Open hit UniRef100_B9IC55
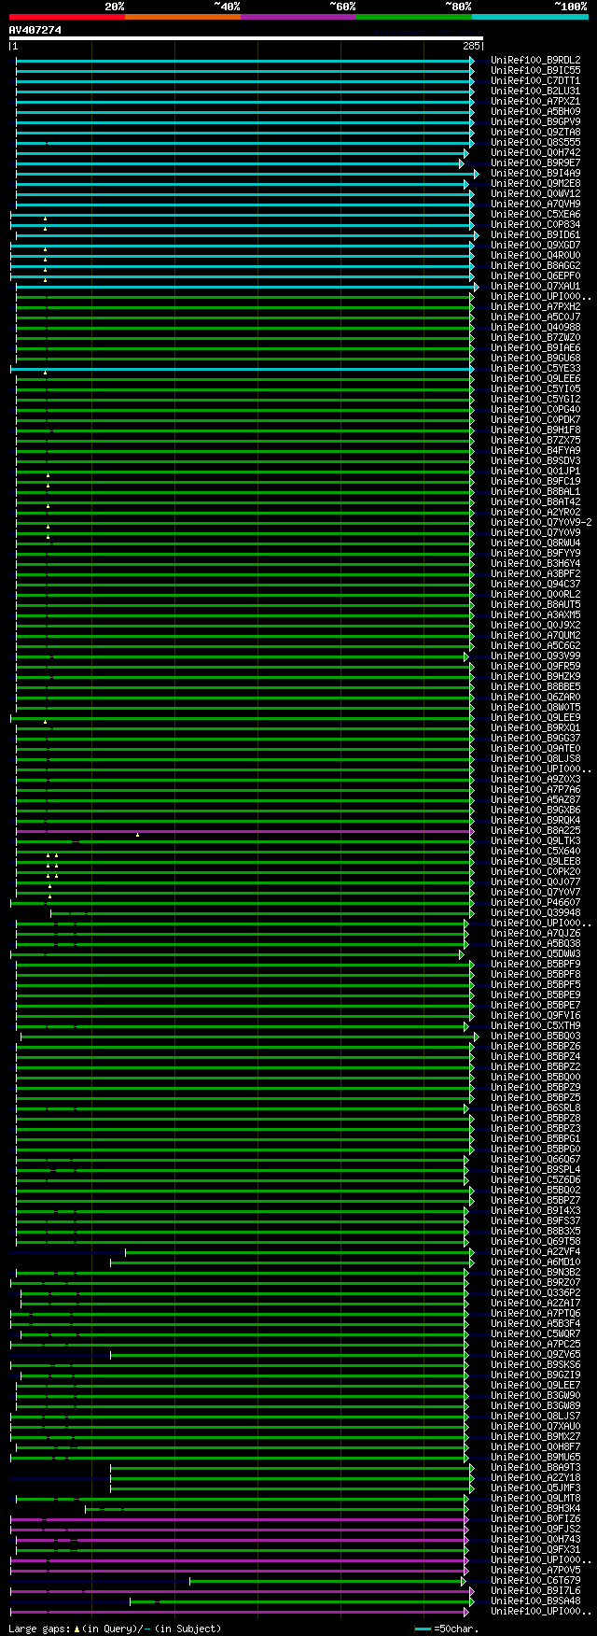The image size is (597, 1636). coord(535,70)
